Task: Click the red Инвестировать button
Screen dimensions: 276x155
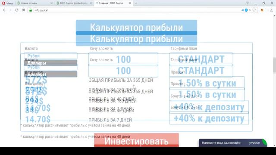Action: 136,140
